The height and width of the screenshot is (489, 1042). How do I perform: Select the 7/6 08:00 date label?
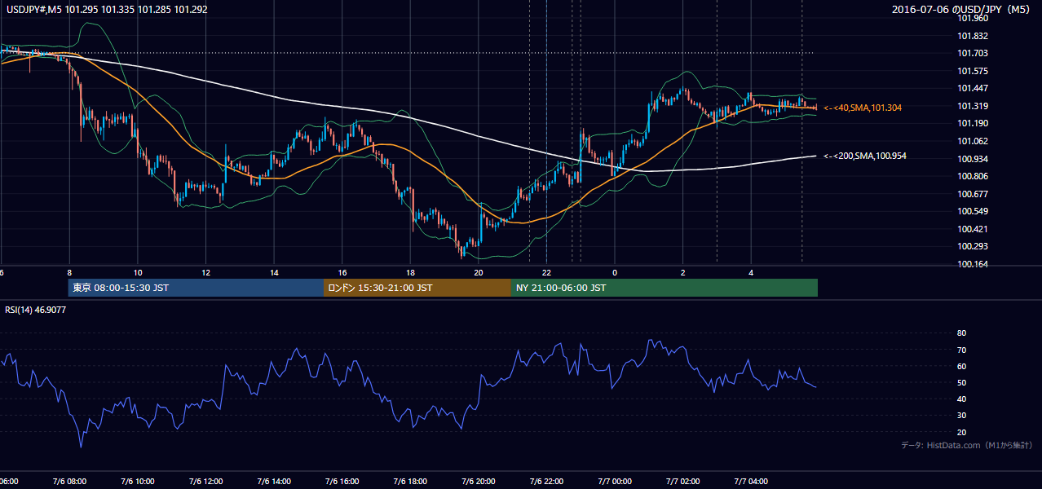click(x=69, y=482)
